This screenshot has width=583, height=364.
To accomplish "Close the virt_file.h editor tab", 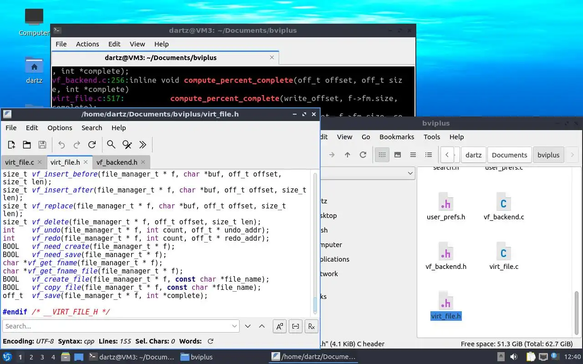I will coord(85,162).
